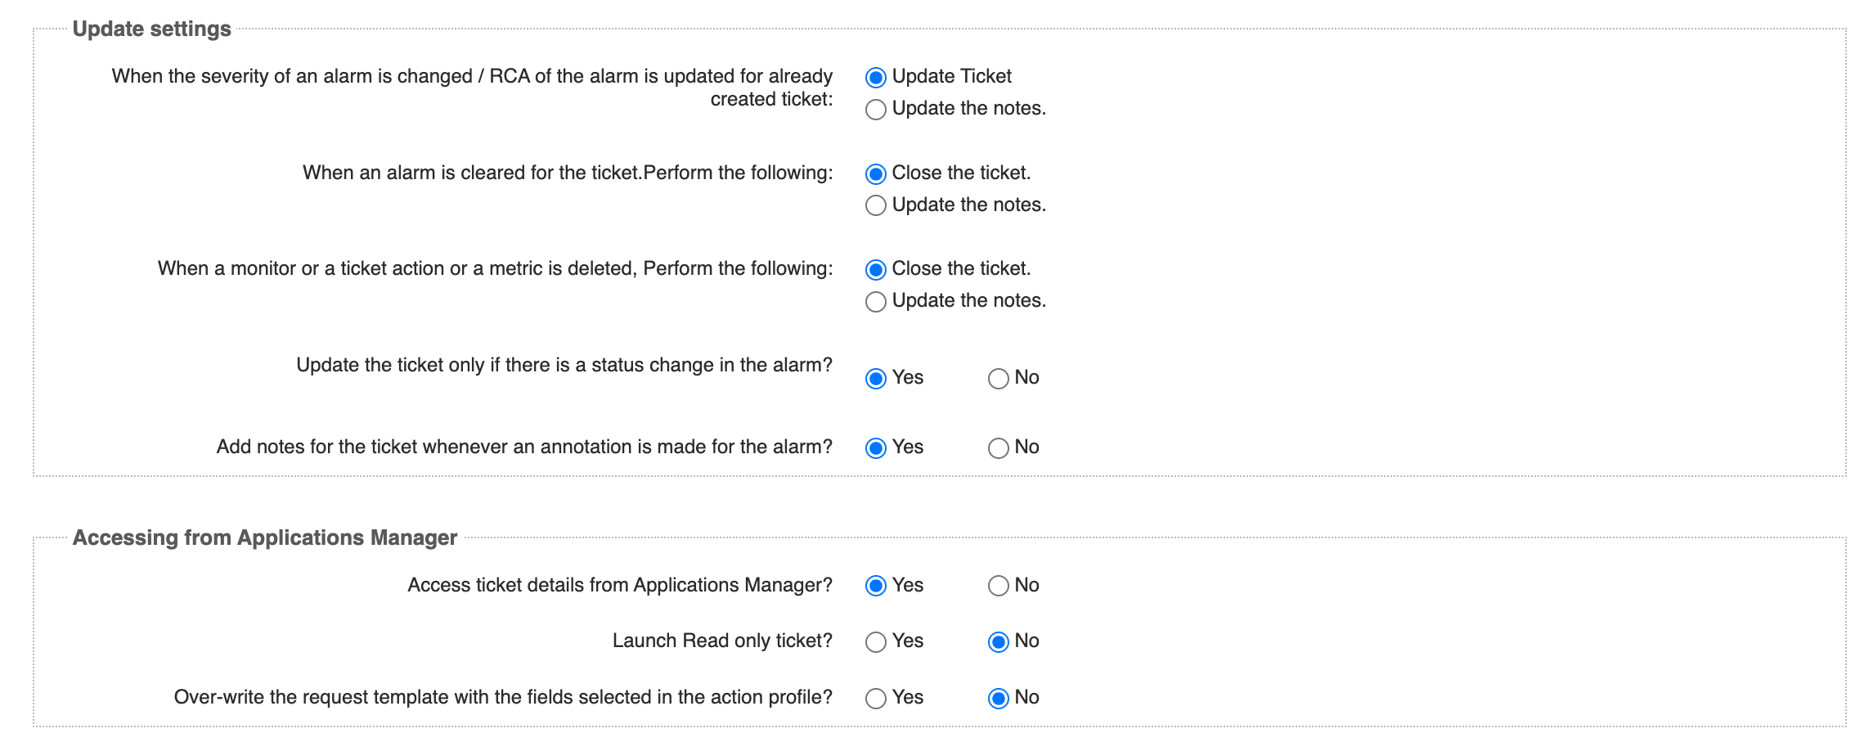Select Close the ticket when alarm cleared
The width and height of the screenshot is (1873, 751).
pos(875,174)
